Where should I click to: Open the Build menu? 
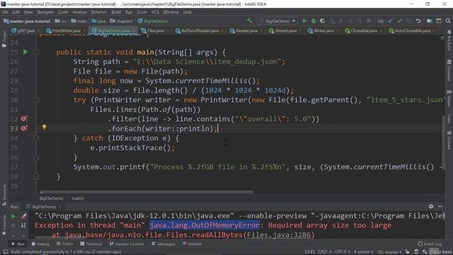(x=116, y=12)
